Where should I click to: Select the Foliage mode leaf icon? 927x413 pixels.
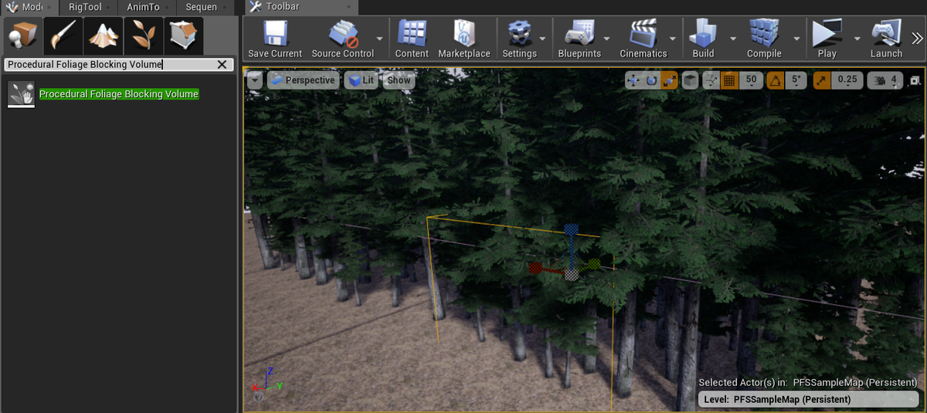144,36
